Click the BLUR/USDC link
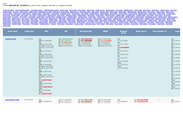The height and width of the screenshot is (137, 183). [x=105, y=12]
